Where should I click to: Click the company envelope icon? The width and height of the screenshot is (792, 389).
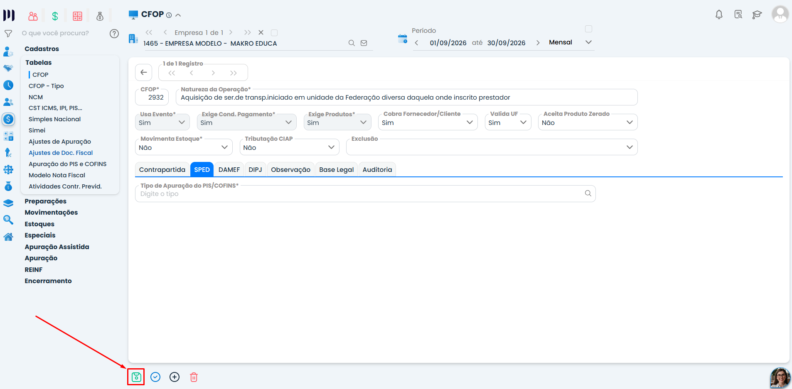[364, 43]
